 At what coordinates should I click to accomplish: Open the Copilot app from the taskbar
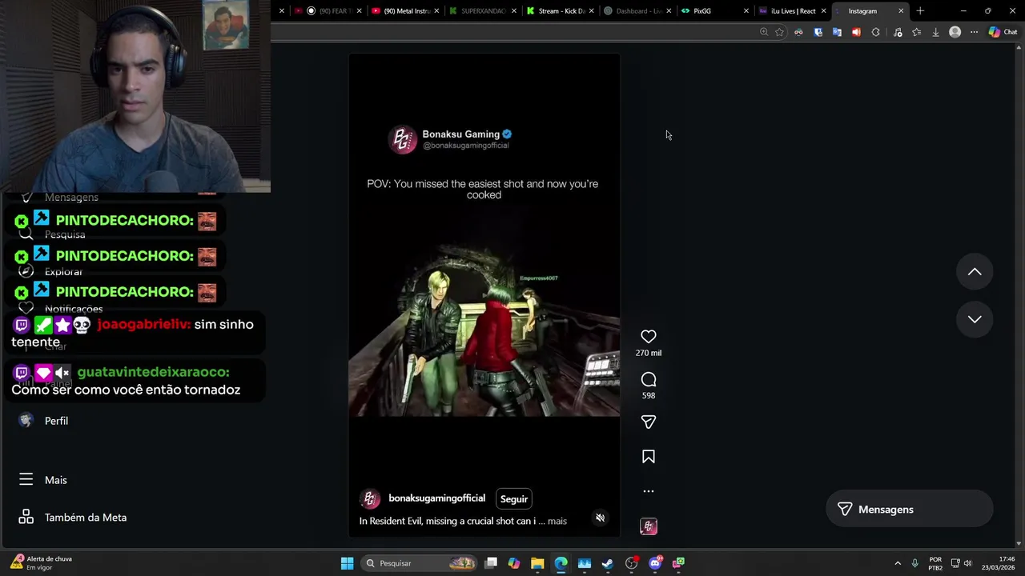click(514, 563)
